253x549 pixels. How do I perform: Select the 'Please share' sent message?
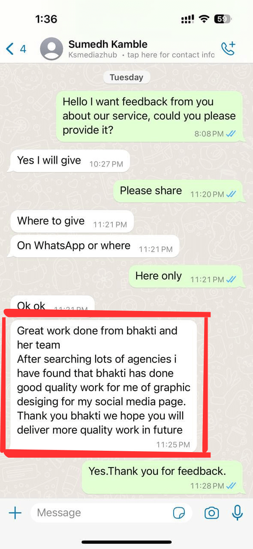(178, 191)
